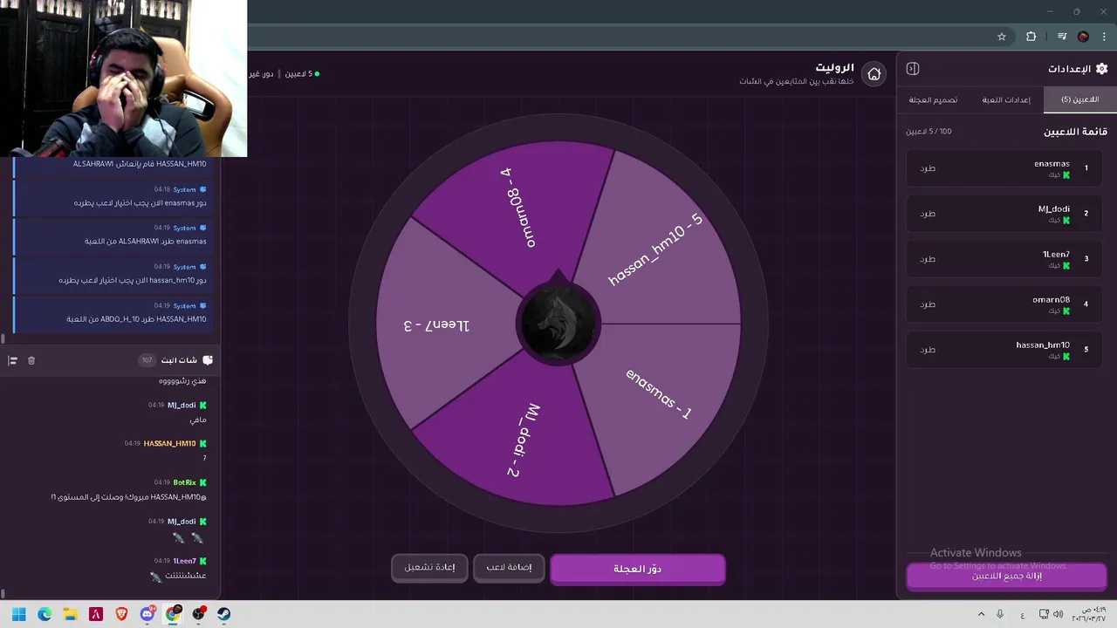
Task: Click the إضافة لاعب button
Action: (x=509, y=567)
